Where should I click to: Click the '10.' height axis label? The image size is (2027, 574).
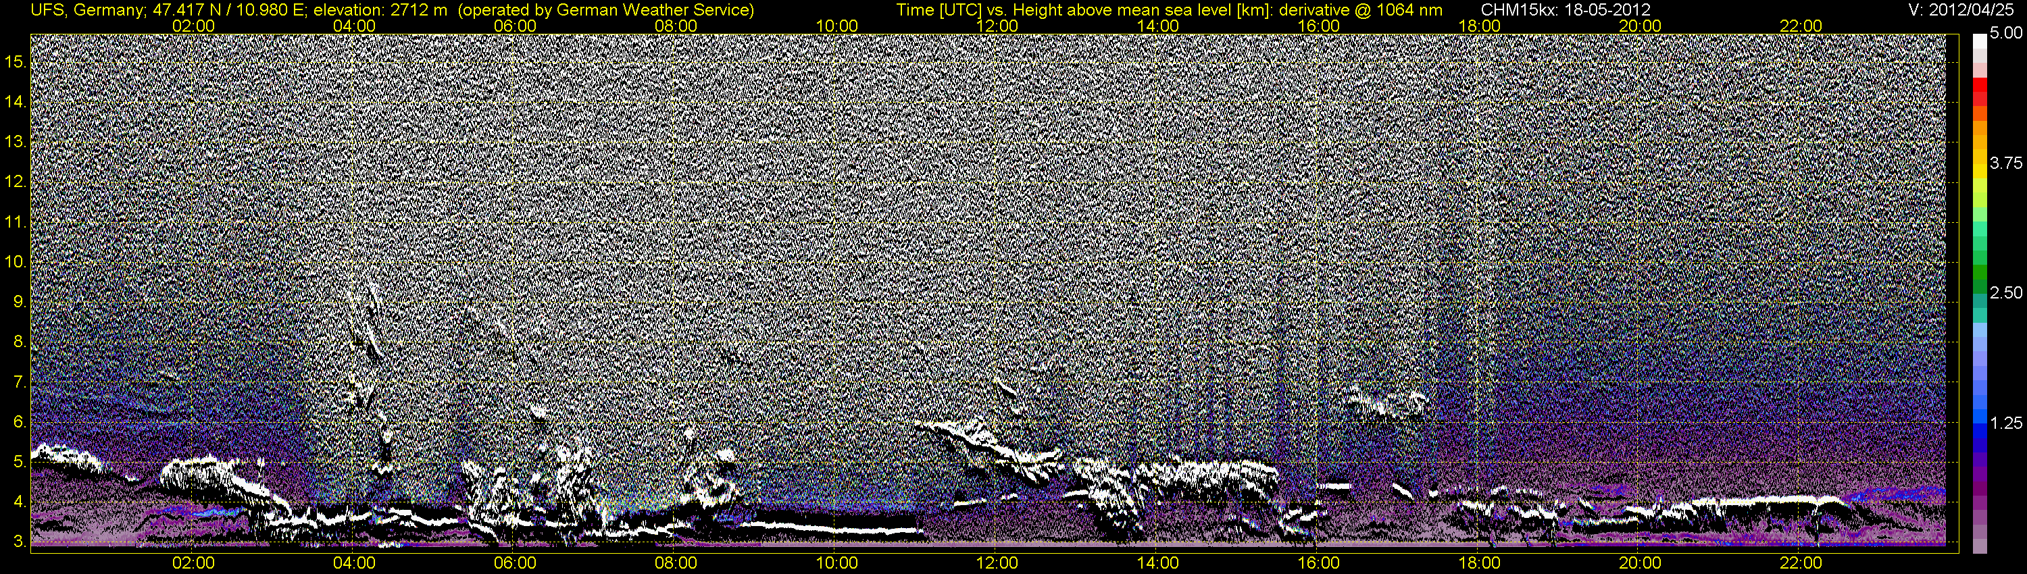(16, 262)
